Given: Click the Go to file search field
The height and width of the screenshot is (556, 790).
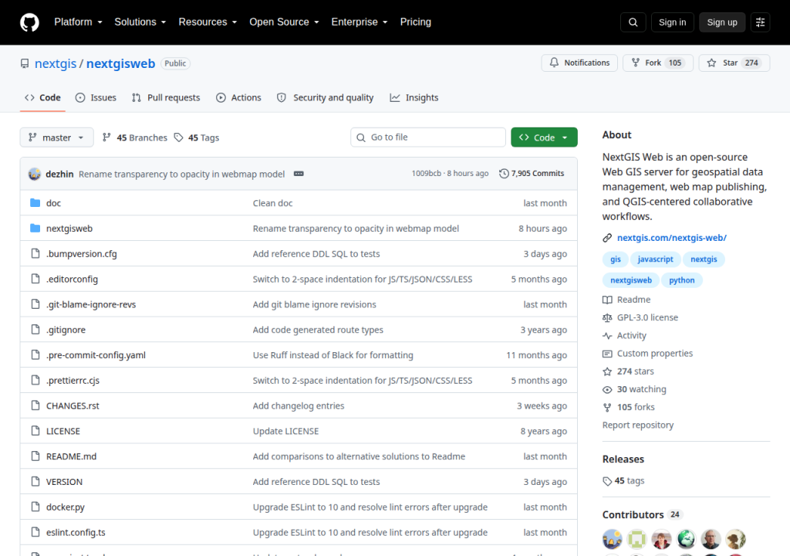Looking at the screenshot, I should [x=428, y=137].
